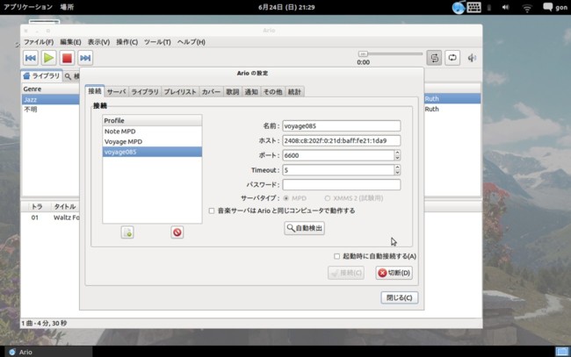Screen dimensions: 571x357
Task: Open the ツール(T) menu
Action: tap(157, 42)
